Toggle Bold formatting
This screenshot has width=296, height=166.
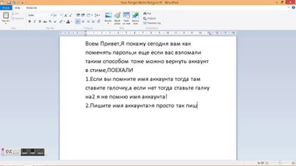coord(30,22)
